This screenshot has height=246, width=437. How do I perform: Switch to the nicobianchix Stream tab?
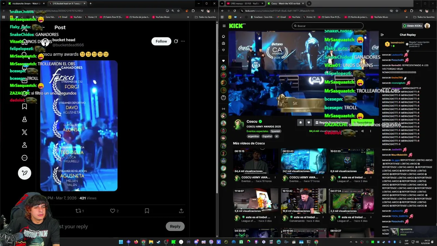click(x=26, y=3)
